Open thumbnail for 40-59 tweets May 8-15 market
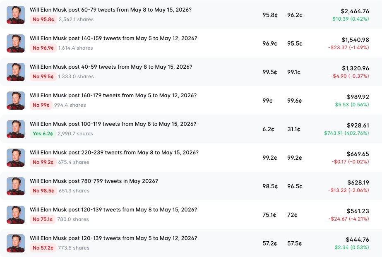This screenshot has width=382, height=257. (x=16, y=72)
